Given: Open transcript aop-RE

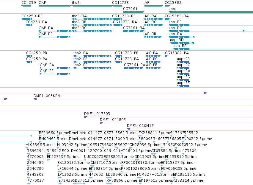Looking at the screenshot, I should pyautogui.click(x=213, y=49).
